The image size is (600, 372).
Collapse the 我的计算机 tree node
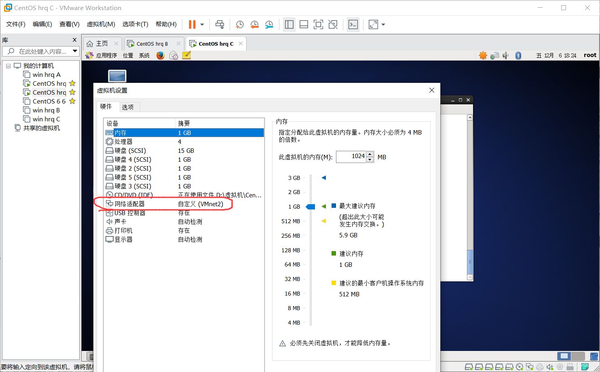pos(8,66)
